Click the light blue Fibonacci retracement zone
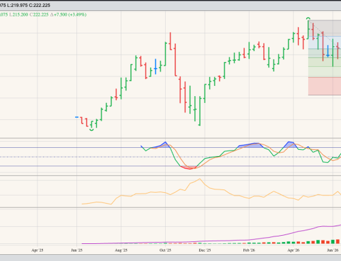Screen dimensions: 341x261 (325, 42)
